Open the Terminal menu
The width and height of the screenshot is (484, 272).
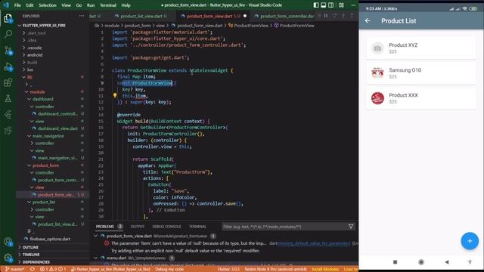107,5
